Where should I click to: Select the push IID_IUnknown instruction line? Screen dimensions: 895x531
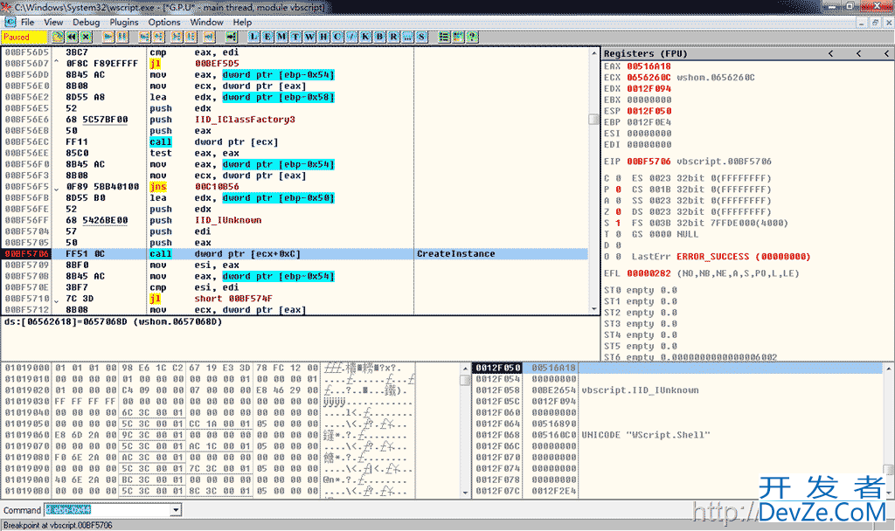(295, 220)
